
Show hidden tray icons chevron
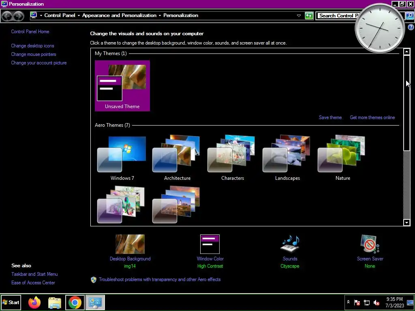point(348,302)
